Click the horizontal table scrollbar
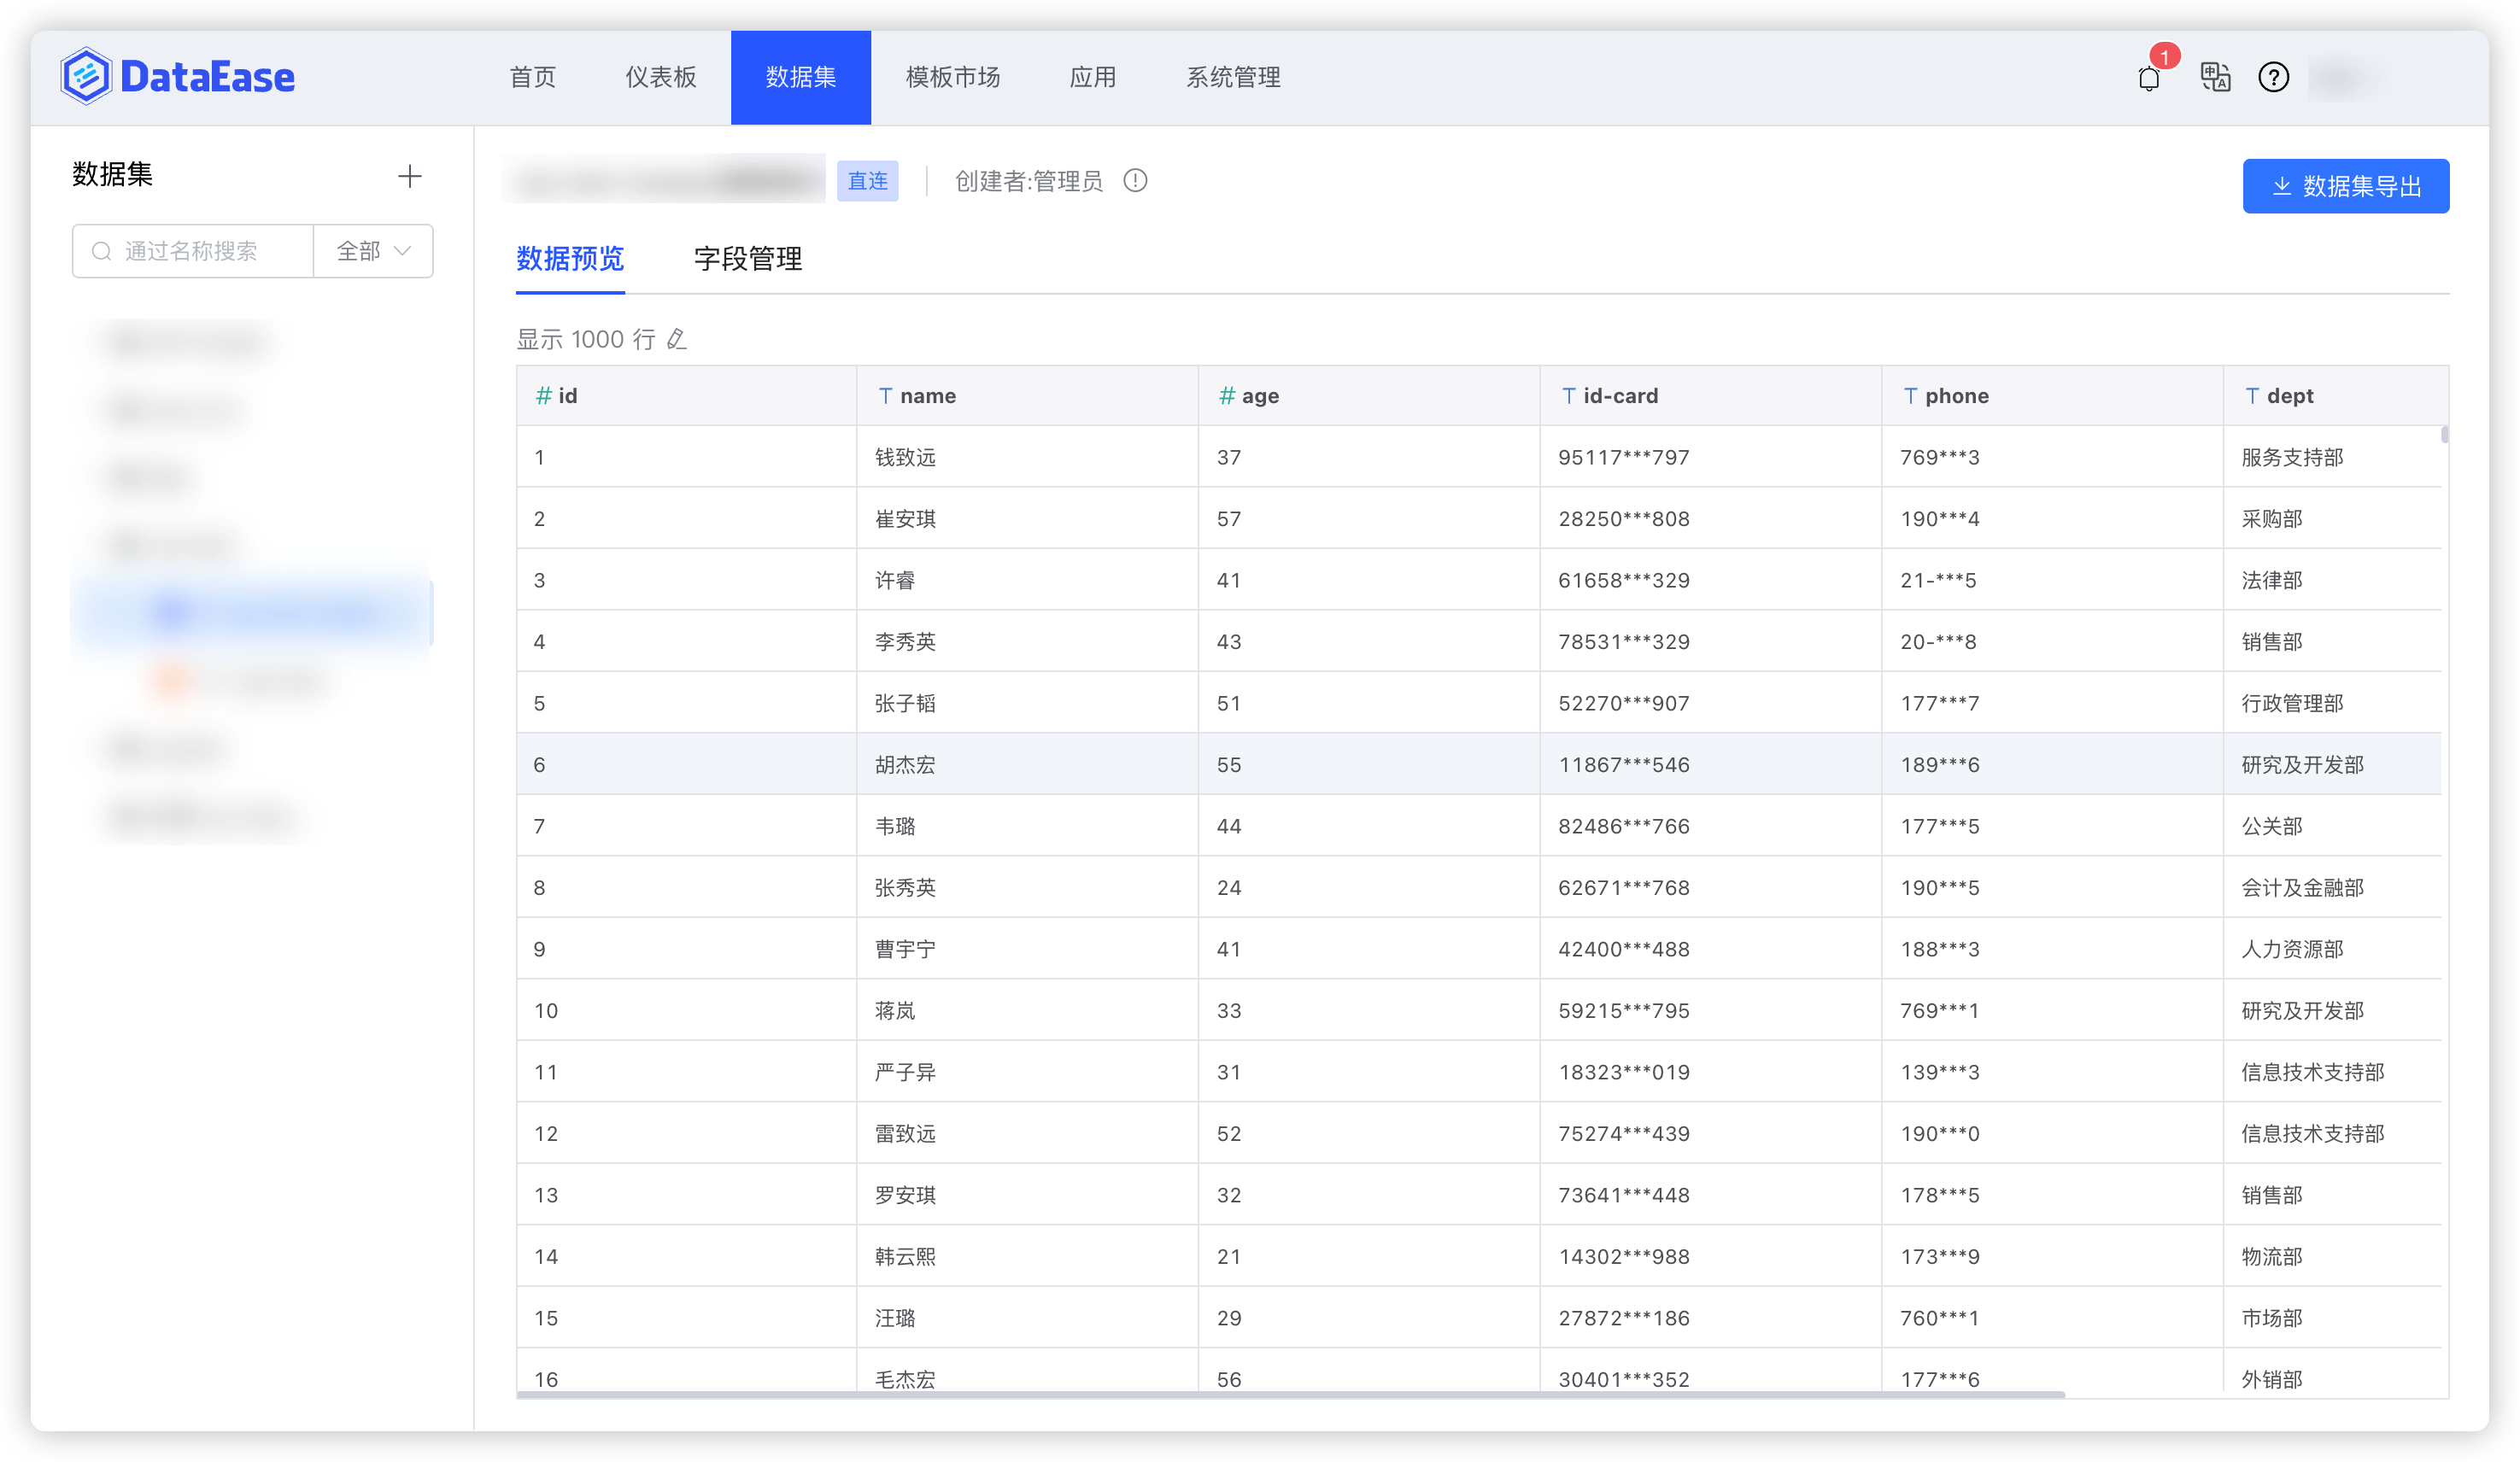This screenshot has height=1462, width=2520. tap(1290, 1394)
